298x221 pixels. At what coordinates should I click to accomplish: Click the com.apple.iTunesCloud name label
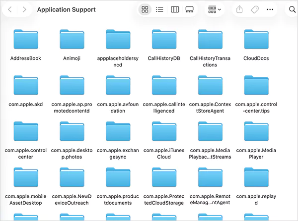tap(164, 154)
